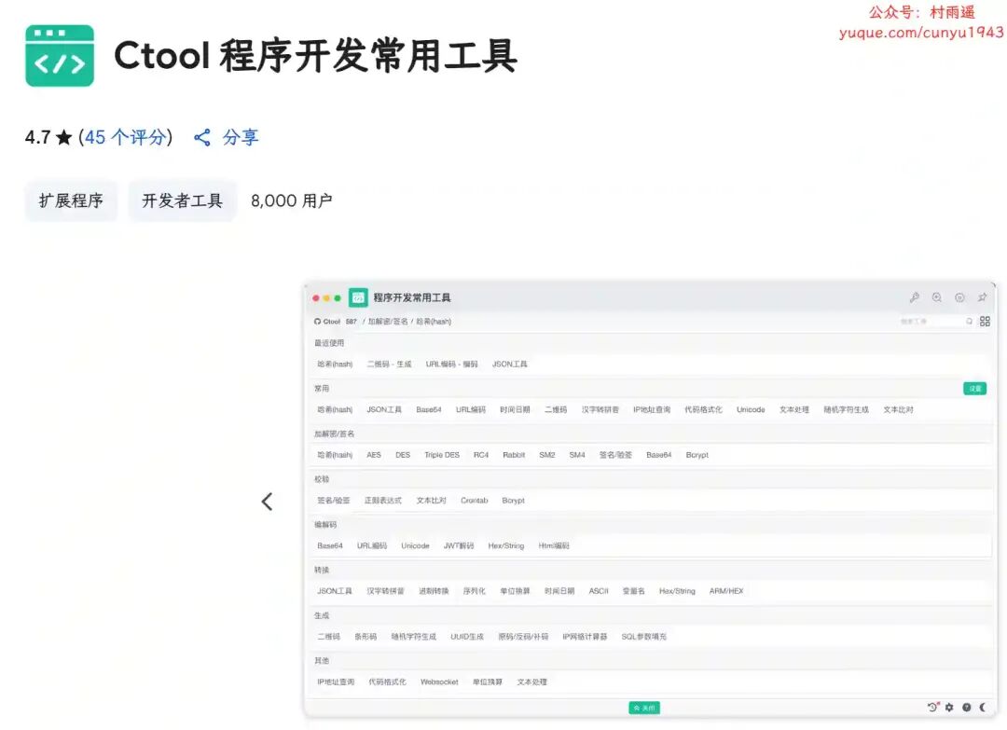Open the 序列化 tool
Screen dimensions: 1007x730
[x=475, y=591]
